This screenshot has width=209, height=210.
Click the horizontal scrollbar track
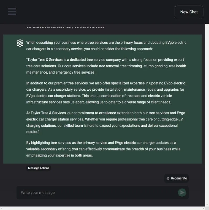coord(102,208)
